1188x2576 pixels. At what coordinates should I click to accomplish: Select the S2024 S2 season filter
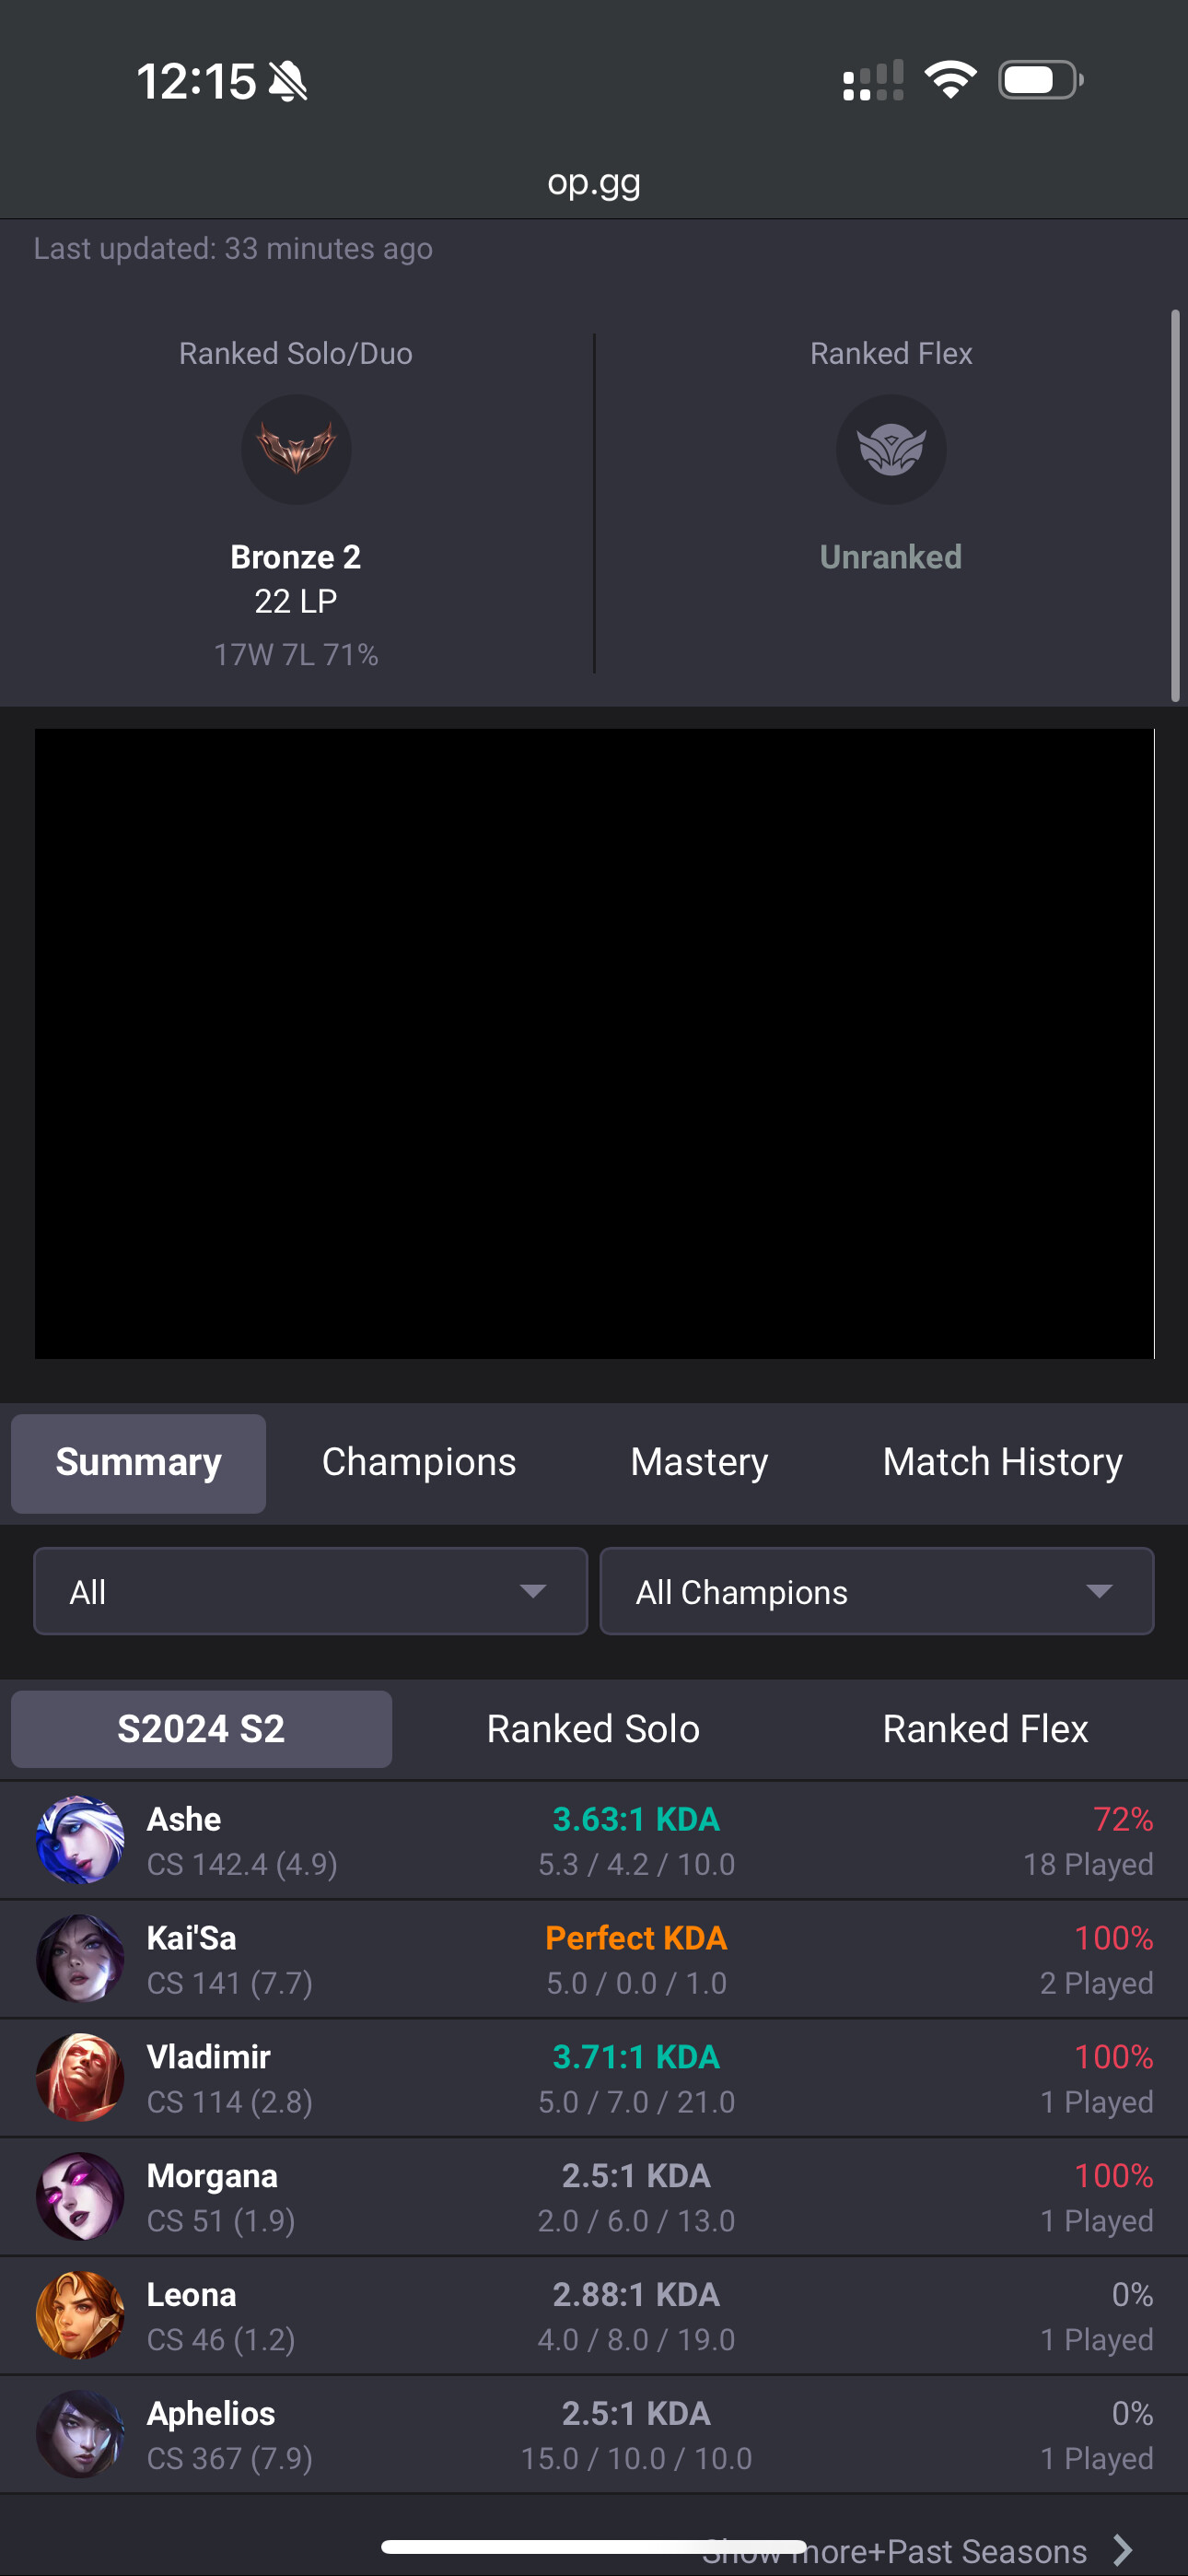[x=201, y=1729]
